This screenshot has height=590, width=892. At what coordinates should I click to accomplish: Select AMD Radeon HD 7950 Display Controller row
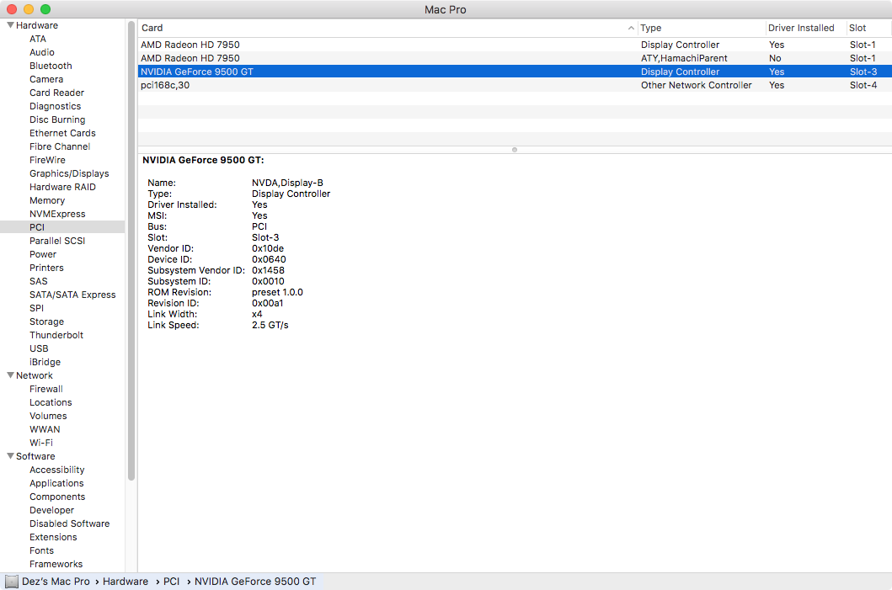pyautogui.click(x=515, y=45)
